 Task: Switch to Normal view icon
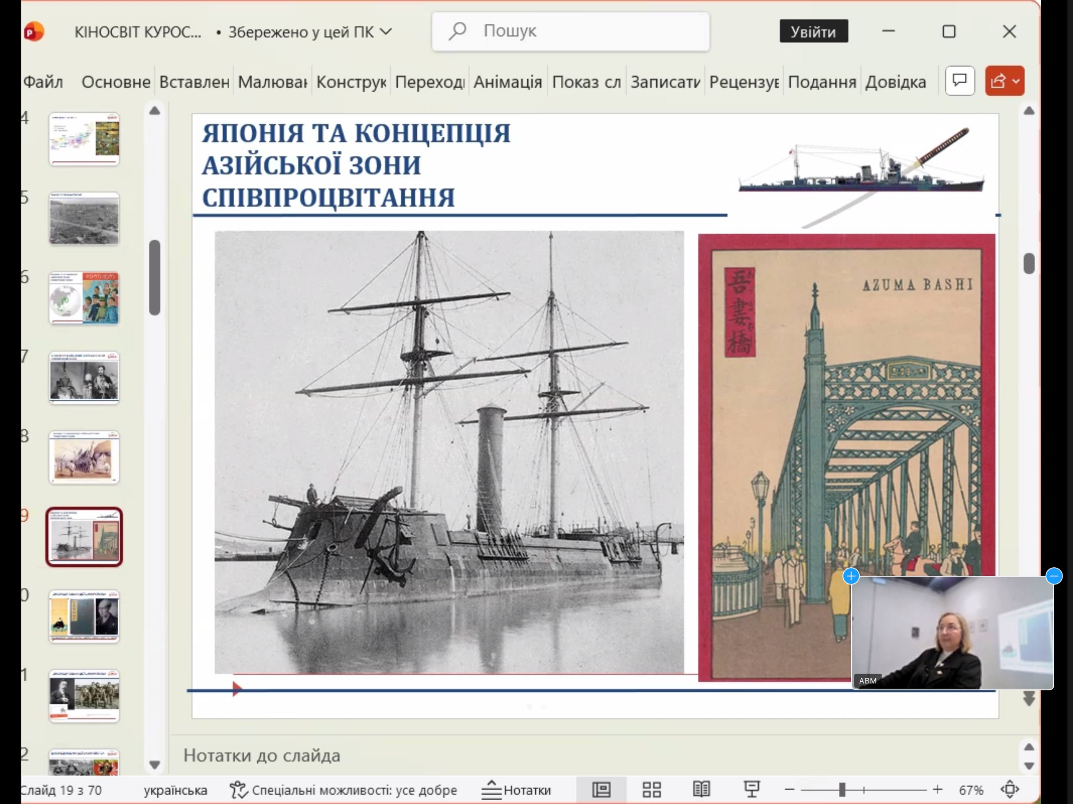pos(601,790)
